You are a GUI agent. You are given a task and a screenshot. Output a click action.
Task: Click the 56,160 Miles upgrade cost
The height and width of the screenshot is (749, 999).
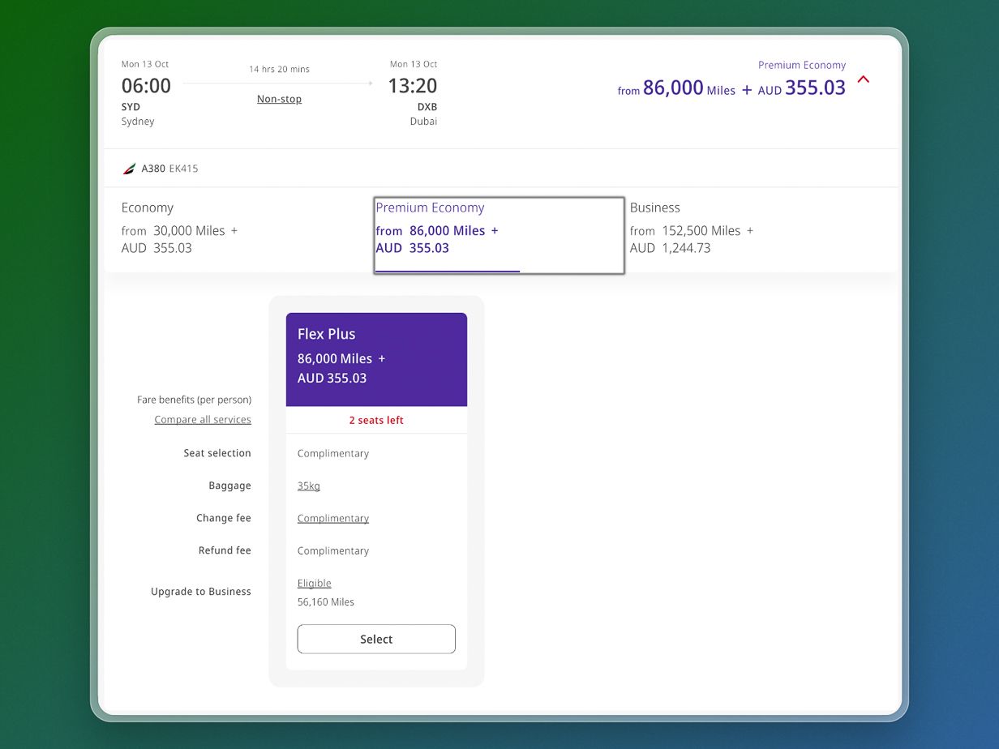326,601
